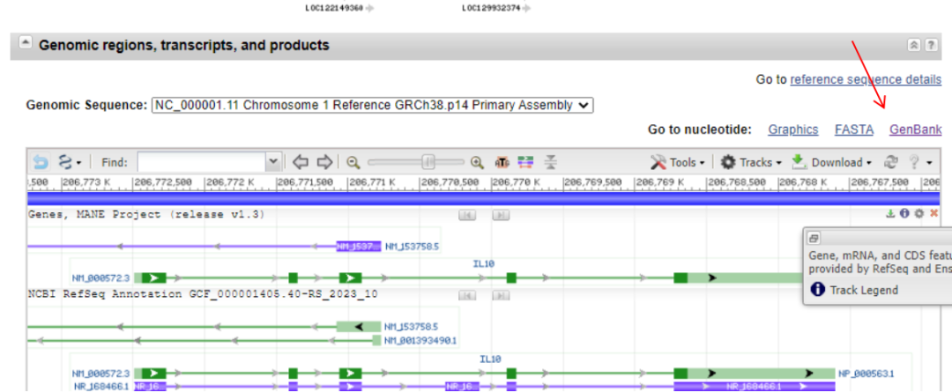Click the zoom out magnifier icon

click(x=353, y=162)
